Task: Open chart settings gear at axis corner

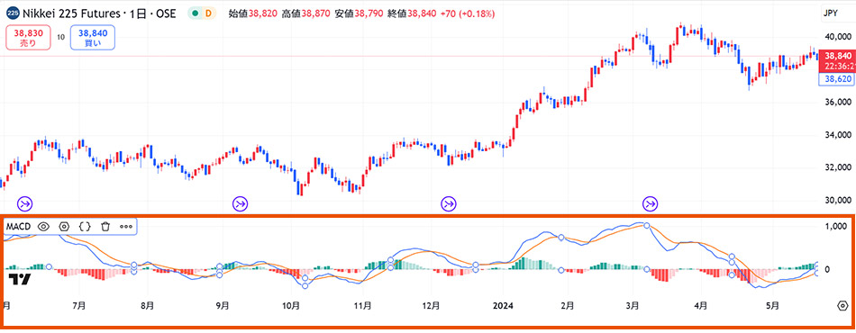Action: (x=842, y=306)
